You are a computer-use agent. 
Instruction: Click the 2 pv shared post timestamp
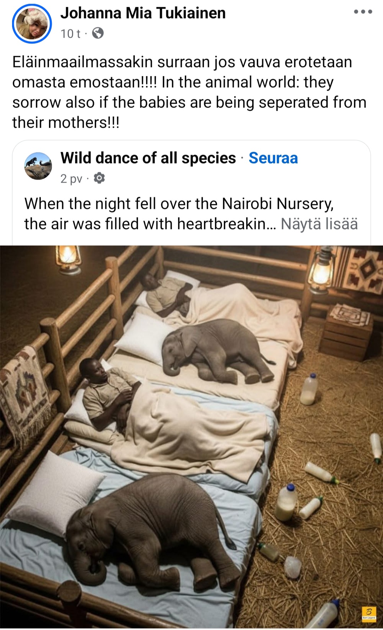71,178
